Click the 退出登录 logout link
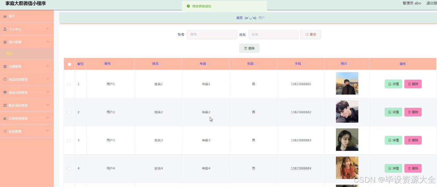Image resolution: width=437 pixels, height=187 pixels. [x=431, y=3]
